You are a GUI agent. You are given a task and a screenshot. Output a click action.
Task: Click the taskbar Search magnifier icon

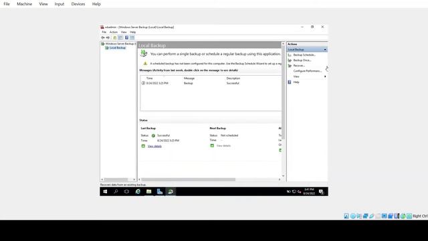click(x=116, y=191)
